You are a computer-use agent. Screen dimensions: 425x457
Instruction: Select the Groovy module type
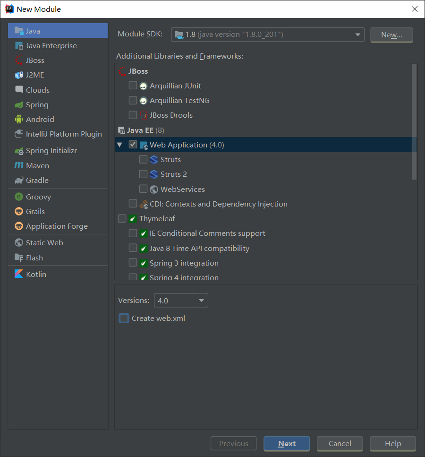point(58,197)
